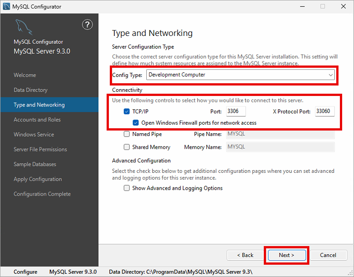Select Windows Service in the sidebar
354x277 pixels.
click(x=34, y=135)
